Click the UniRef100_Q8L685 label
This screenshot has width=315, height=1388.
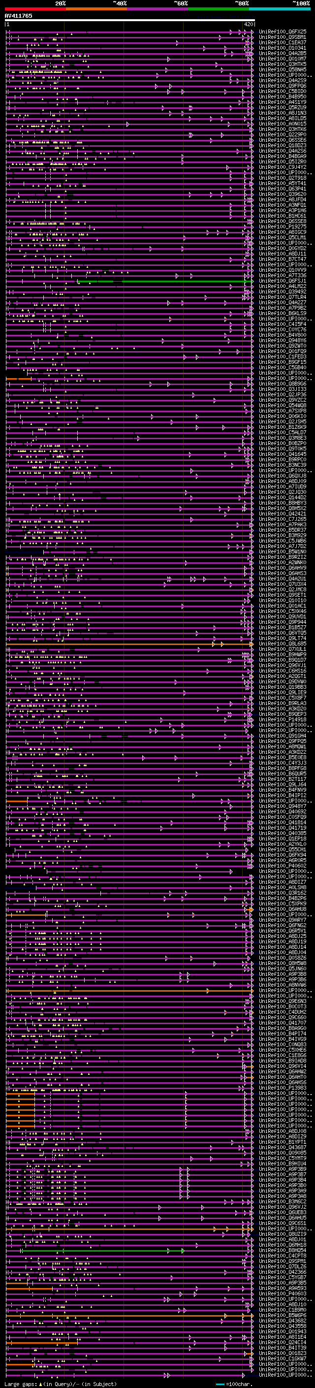coord(283,644)
